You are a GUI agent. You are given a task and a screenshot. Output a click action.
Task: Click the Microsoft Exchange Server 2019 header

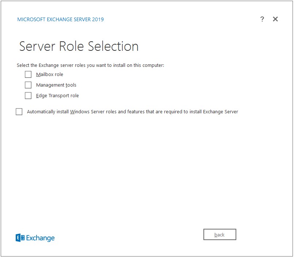60,19
